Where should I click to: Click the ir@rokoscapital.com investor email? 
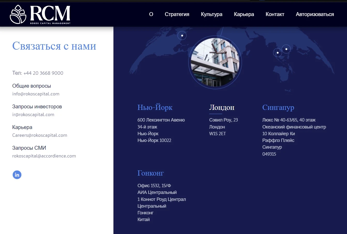tap(33, 115)
